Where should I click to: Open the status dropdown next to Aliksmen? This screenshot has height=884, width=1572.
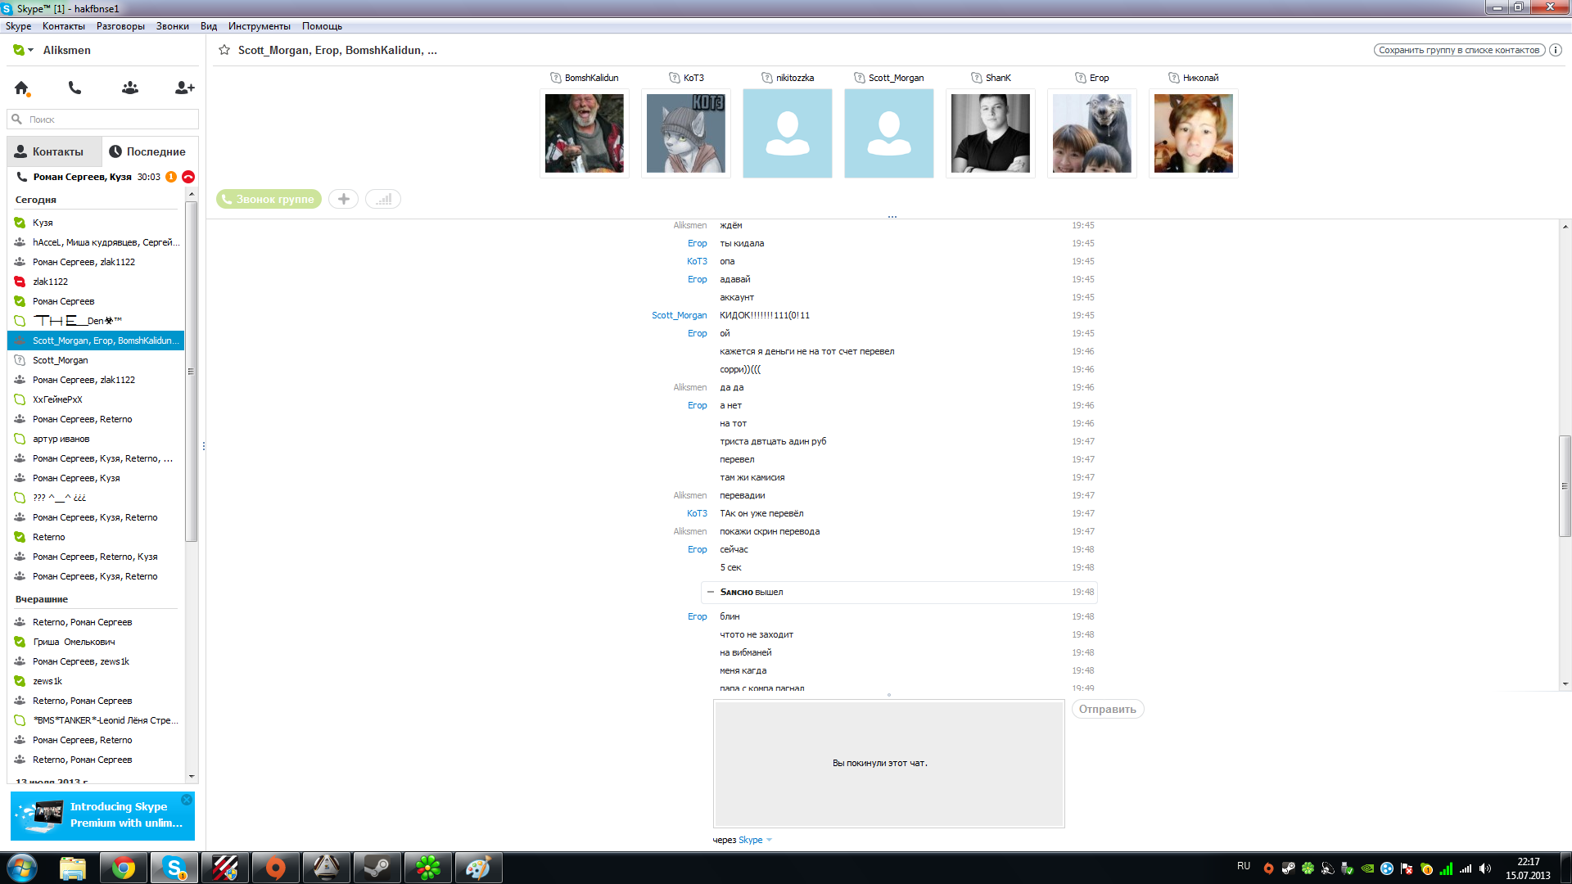(30, 50)
